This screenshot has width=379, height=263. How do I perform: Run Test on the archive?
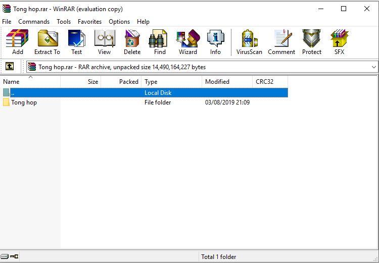pyautogui.click(x=77, y=42)
